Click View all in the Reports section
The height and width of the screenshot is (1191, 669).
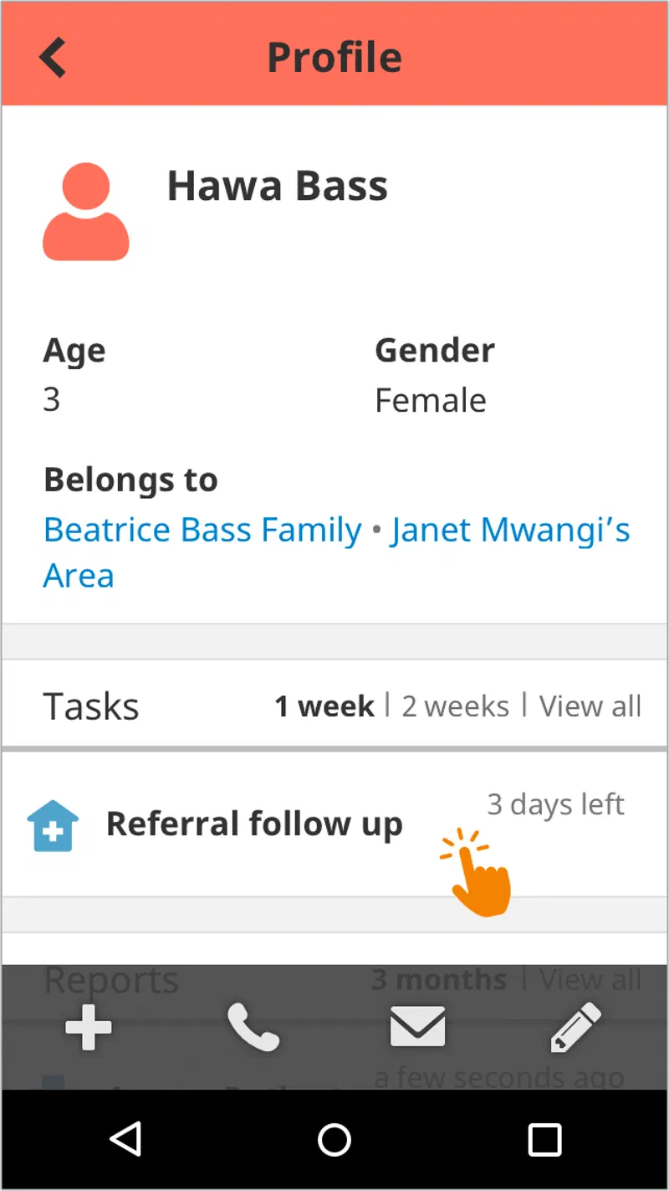pos(590,979)
